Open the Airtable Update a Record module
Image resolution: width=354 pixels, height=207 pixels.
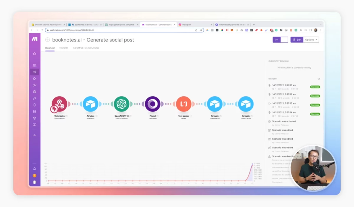tap(246, 104)
